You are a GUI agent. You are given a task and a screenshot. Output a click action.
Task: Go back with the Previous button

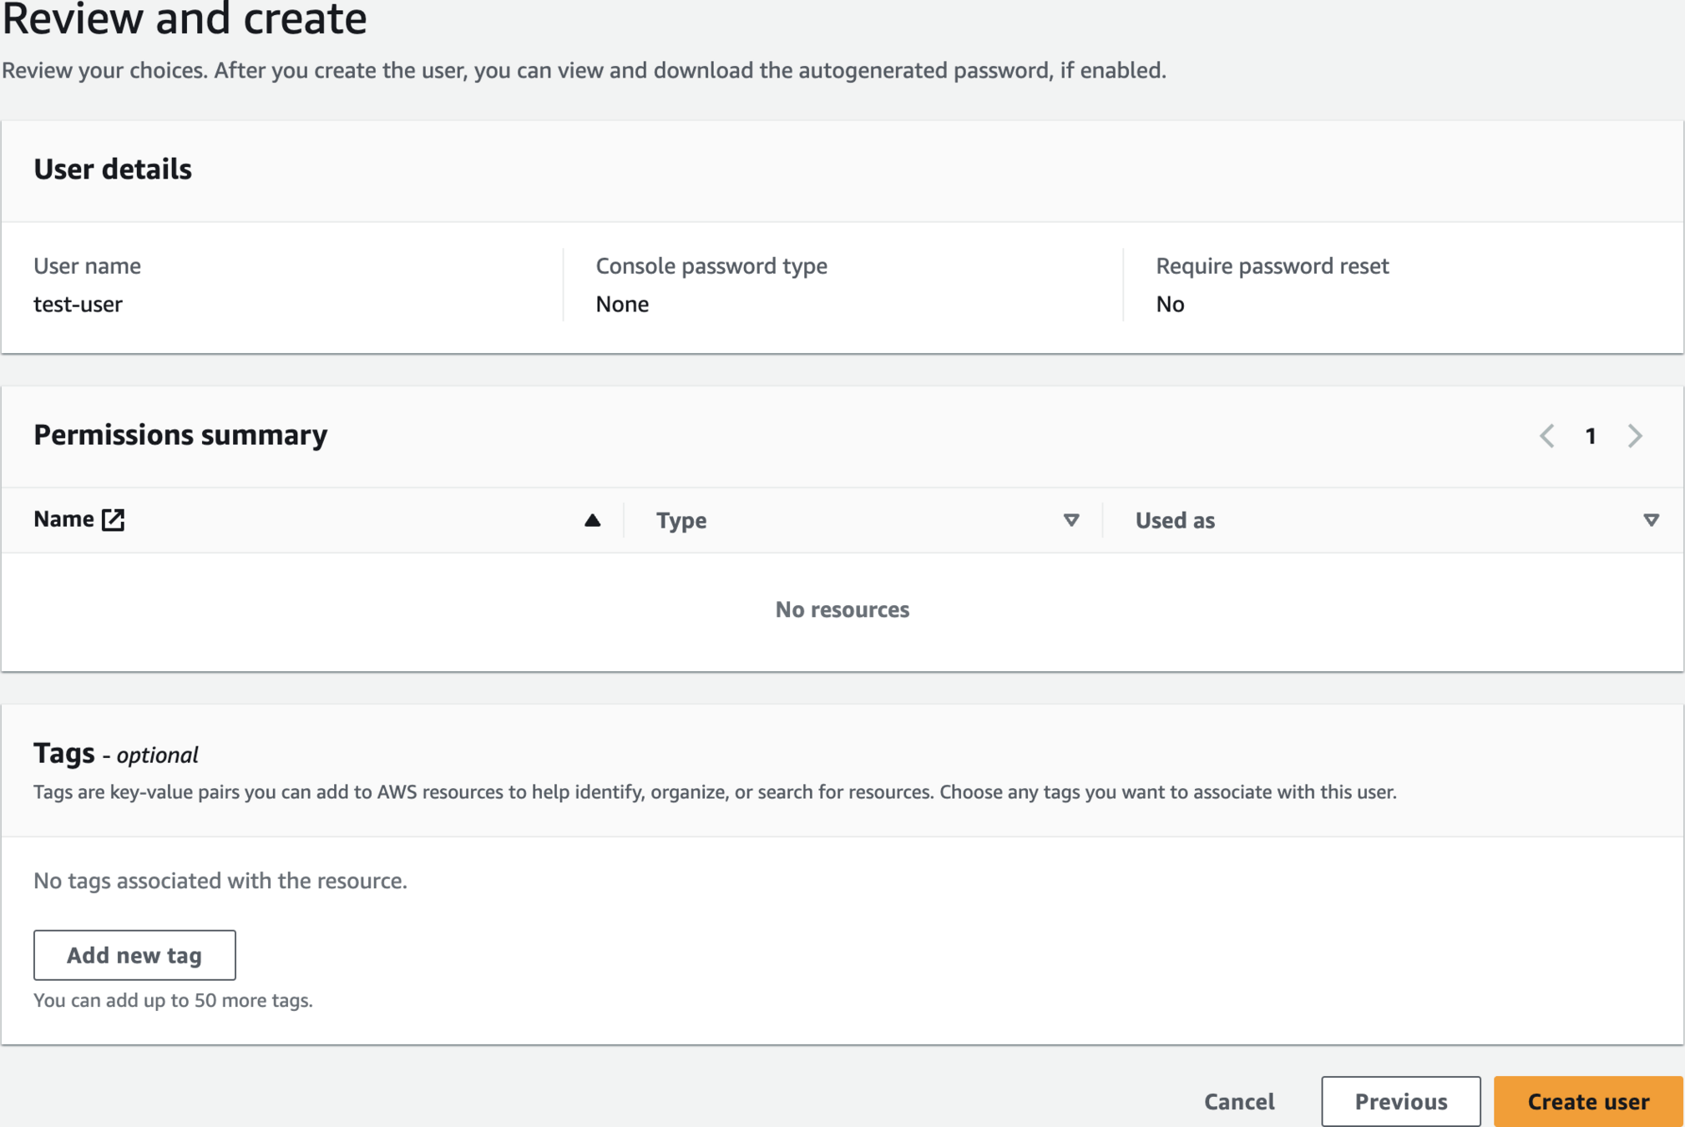(1400, 1101)
